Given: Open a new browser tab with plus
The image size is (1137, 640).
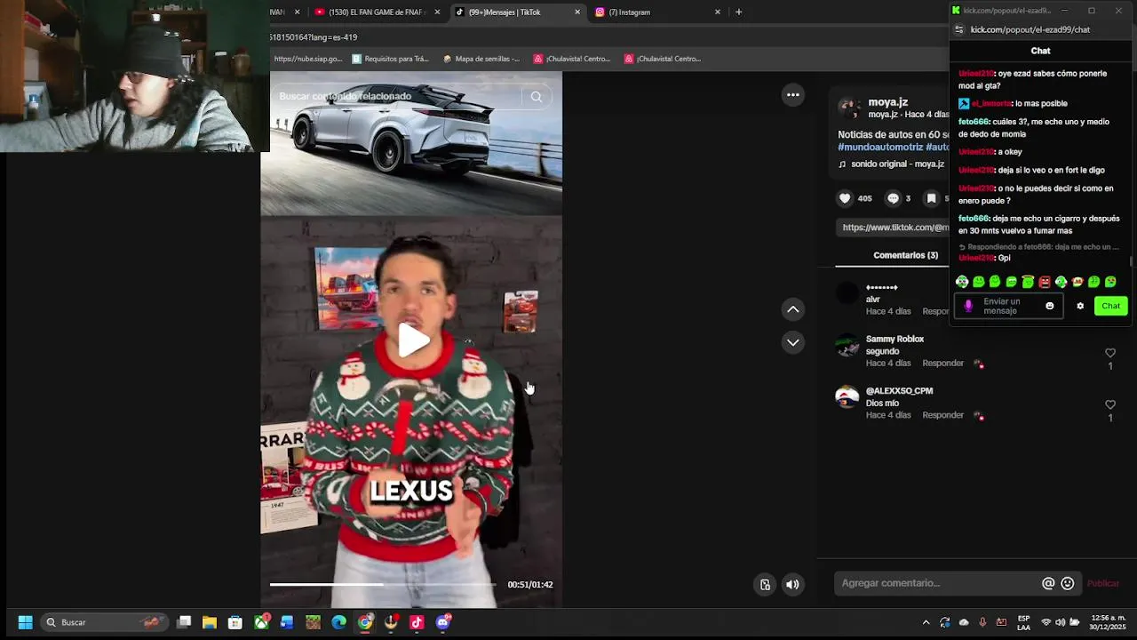Looking at the screenshot, I should (738, 12).
